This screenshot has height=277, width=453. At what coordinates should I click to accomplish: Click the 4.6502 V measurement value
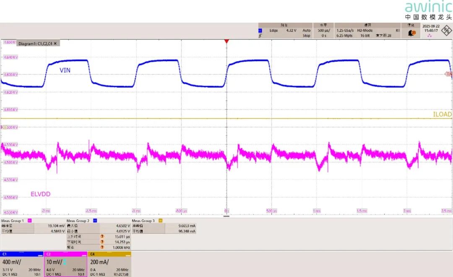[123, 226]
